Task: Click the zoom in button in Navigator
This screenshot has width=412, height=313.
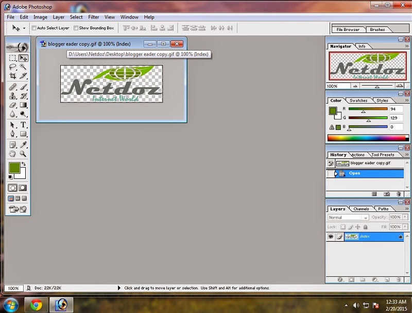Action: click(400, 86)
